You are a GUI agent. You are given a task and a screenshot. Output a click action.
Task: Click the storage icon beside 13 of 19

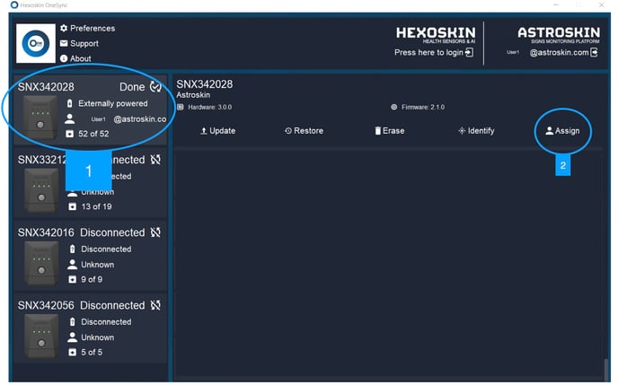pyautogui.click(x=73, y=206)
